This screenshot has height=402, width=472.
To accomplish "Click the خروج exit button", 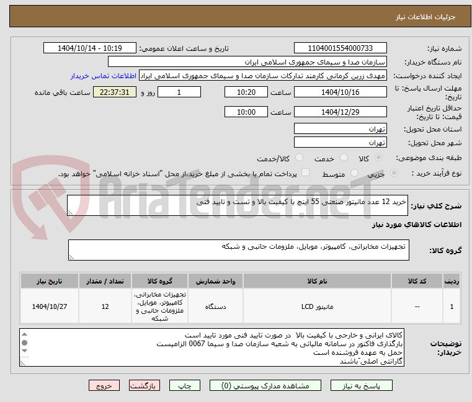I will click(104, 385).
